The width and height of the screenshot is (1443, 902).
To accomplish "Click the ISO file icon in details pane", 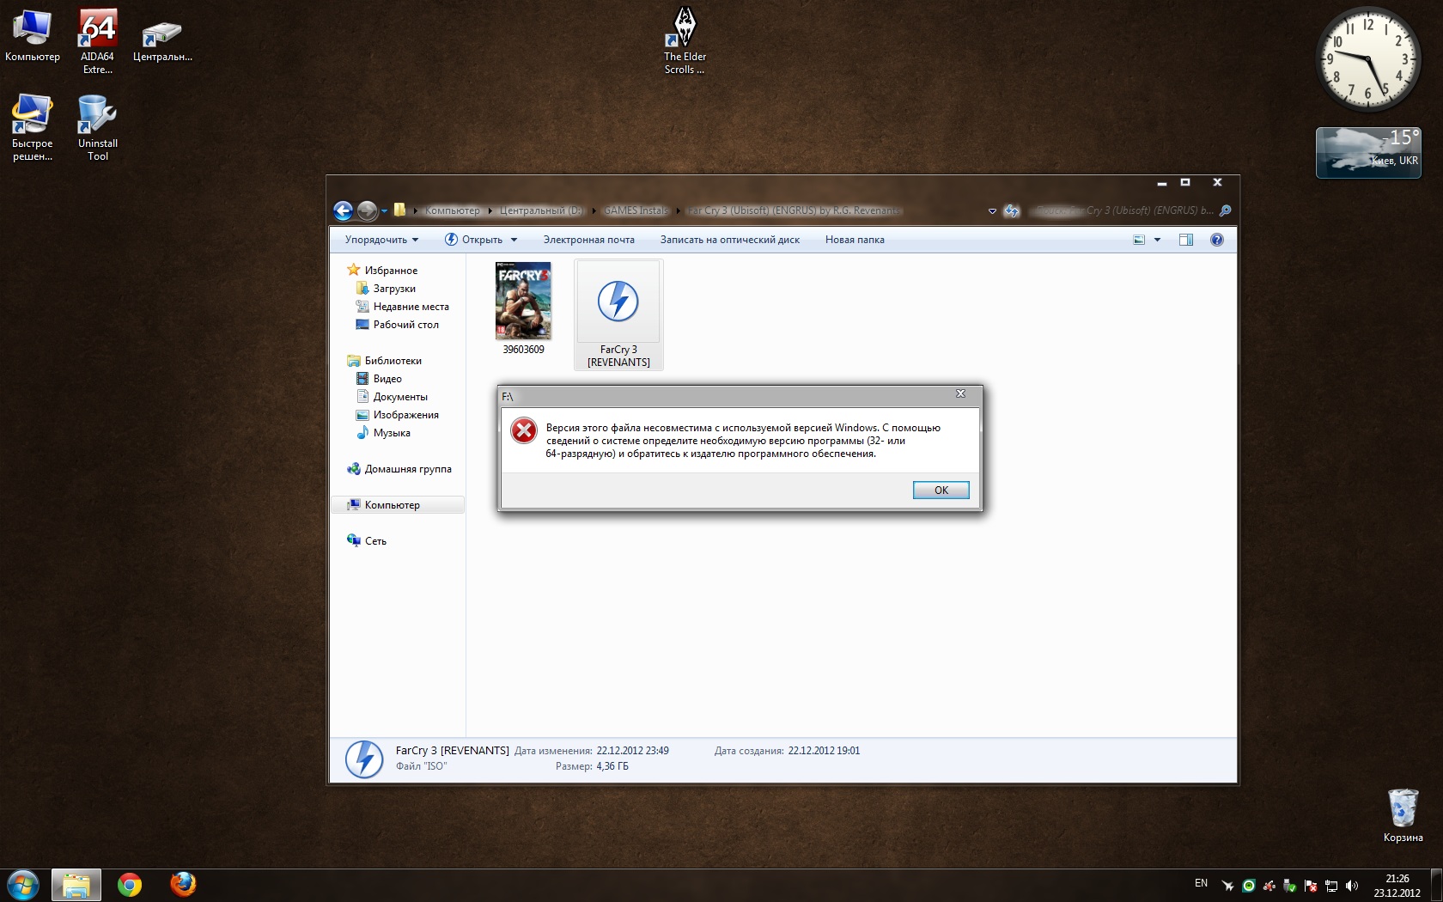I will point(364,759).
